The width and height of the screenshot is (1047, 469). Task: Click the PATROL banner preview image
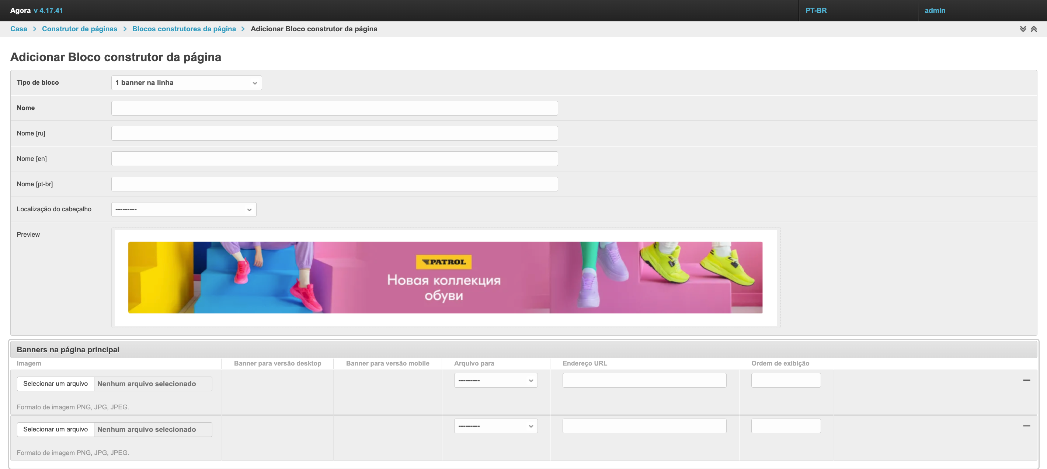[445, 278]
